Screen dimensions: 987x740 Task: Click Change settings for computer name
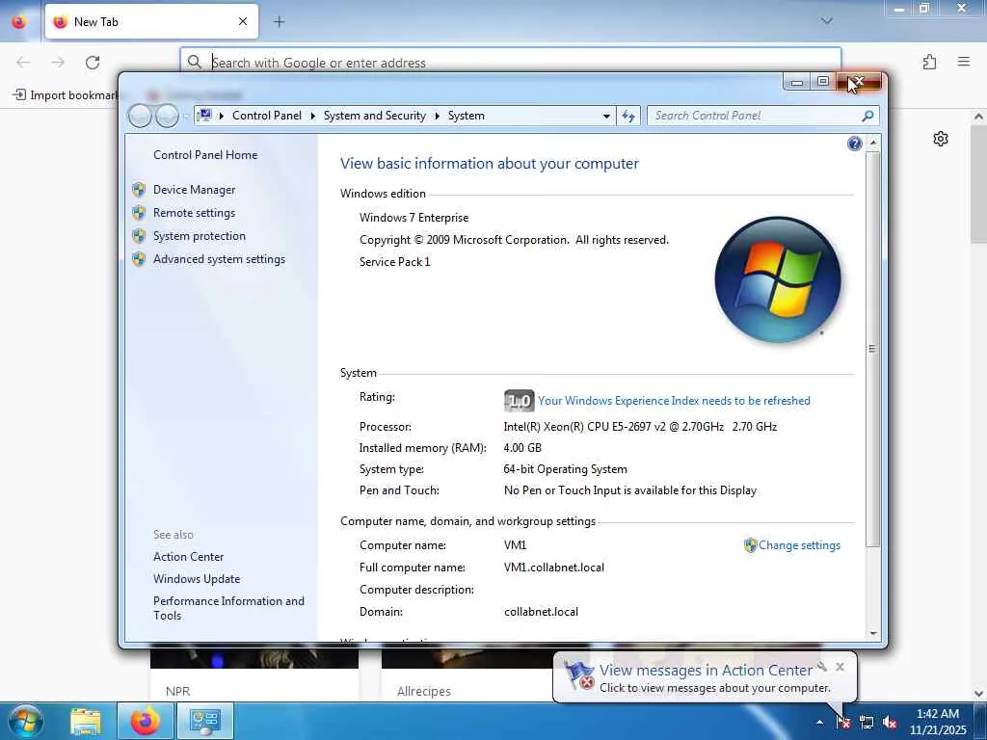click(799, 545)
